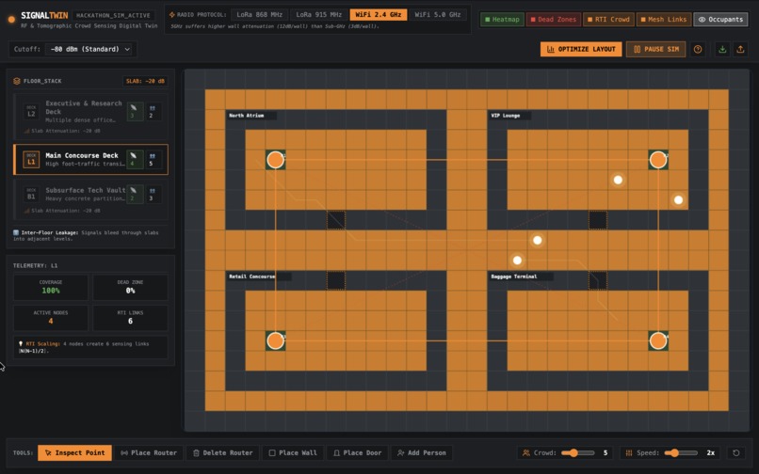Click the router node in VIP Lounge

658,160
